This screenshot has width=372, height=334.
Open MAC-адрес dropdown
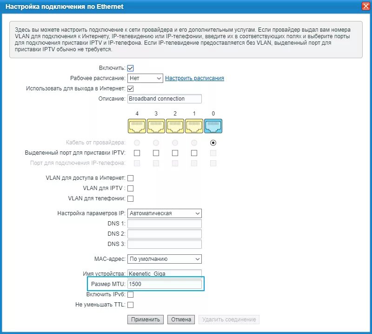165,259
